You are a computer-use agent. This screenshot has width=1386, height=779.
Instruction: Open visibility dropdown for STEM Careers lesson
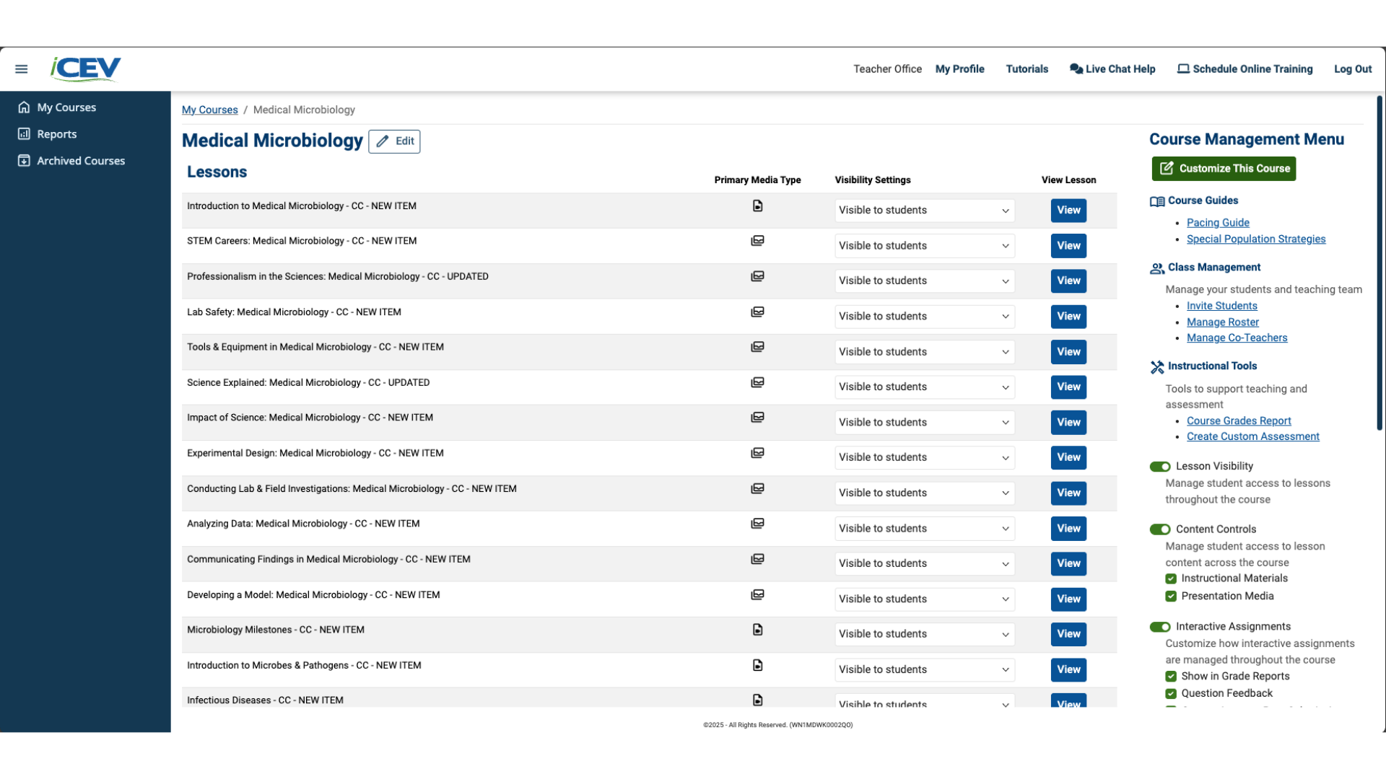925,246
